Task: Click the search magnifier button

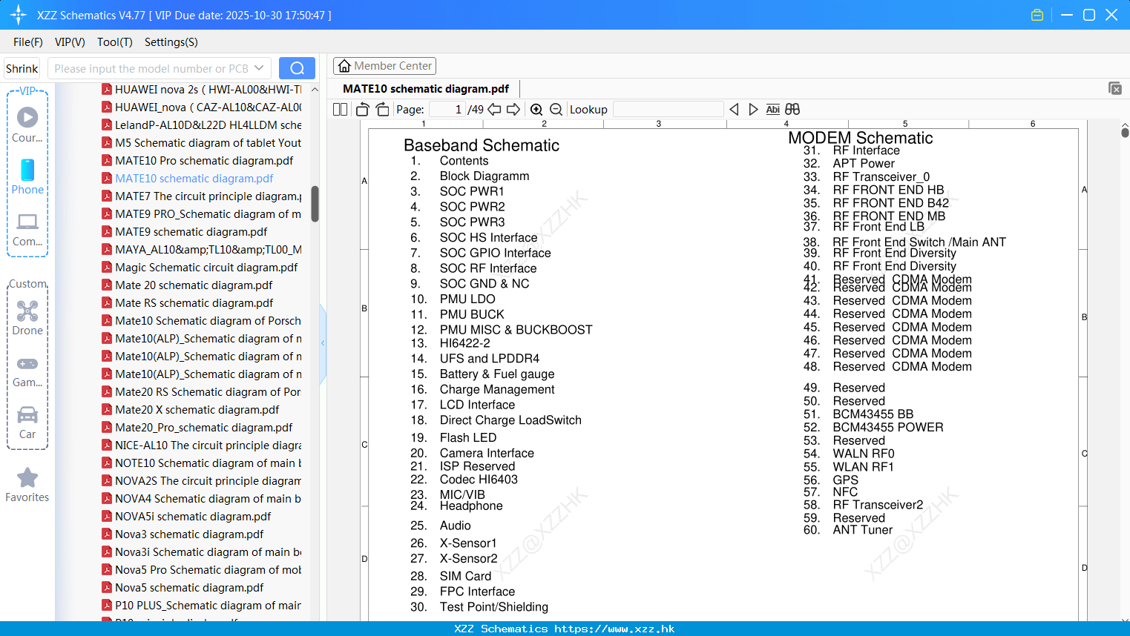Action: (297, 68)
